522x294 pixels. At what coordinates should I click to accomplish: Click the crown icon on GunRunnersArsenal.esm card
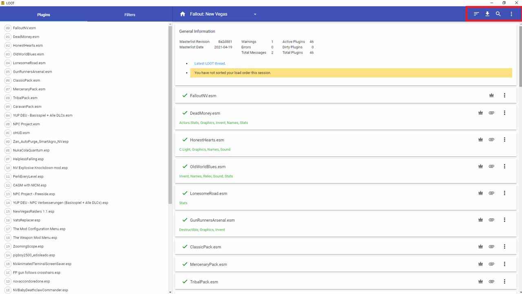(x=480, y=220)
